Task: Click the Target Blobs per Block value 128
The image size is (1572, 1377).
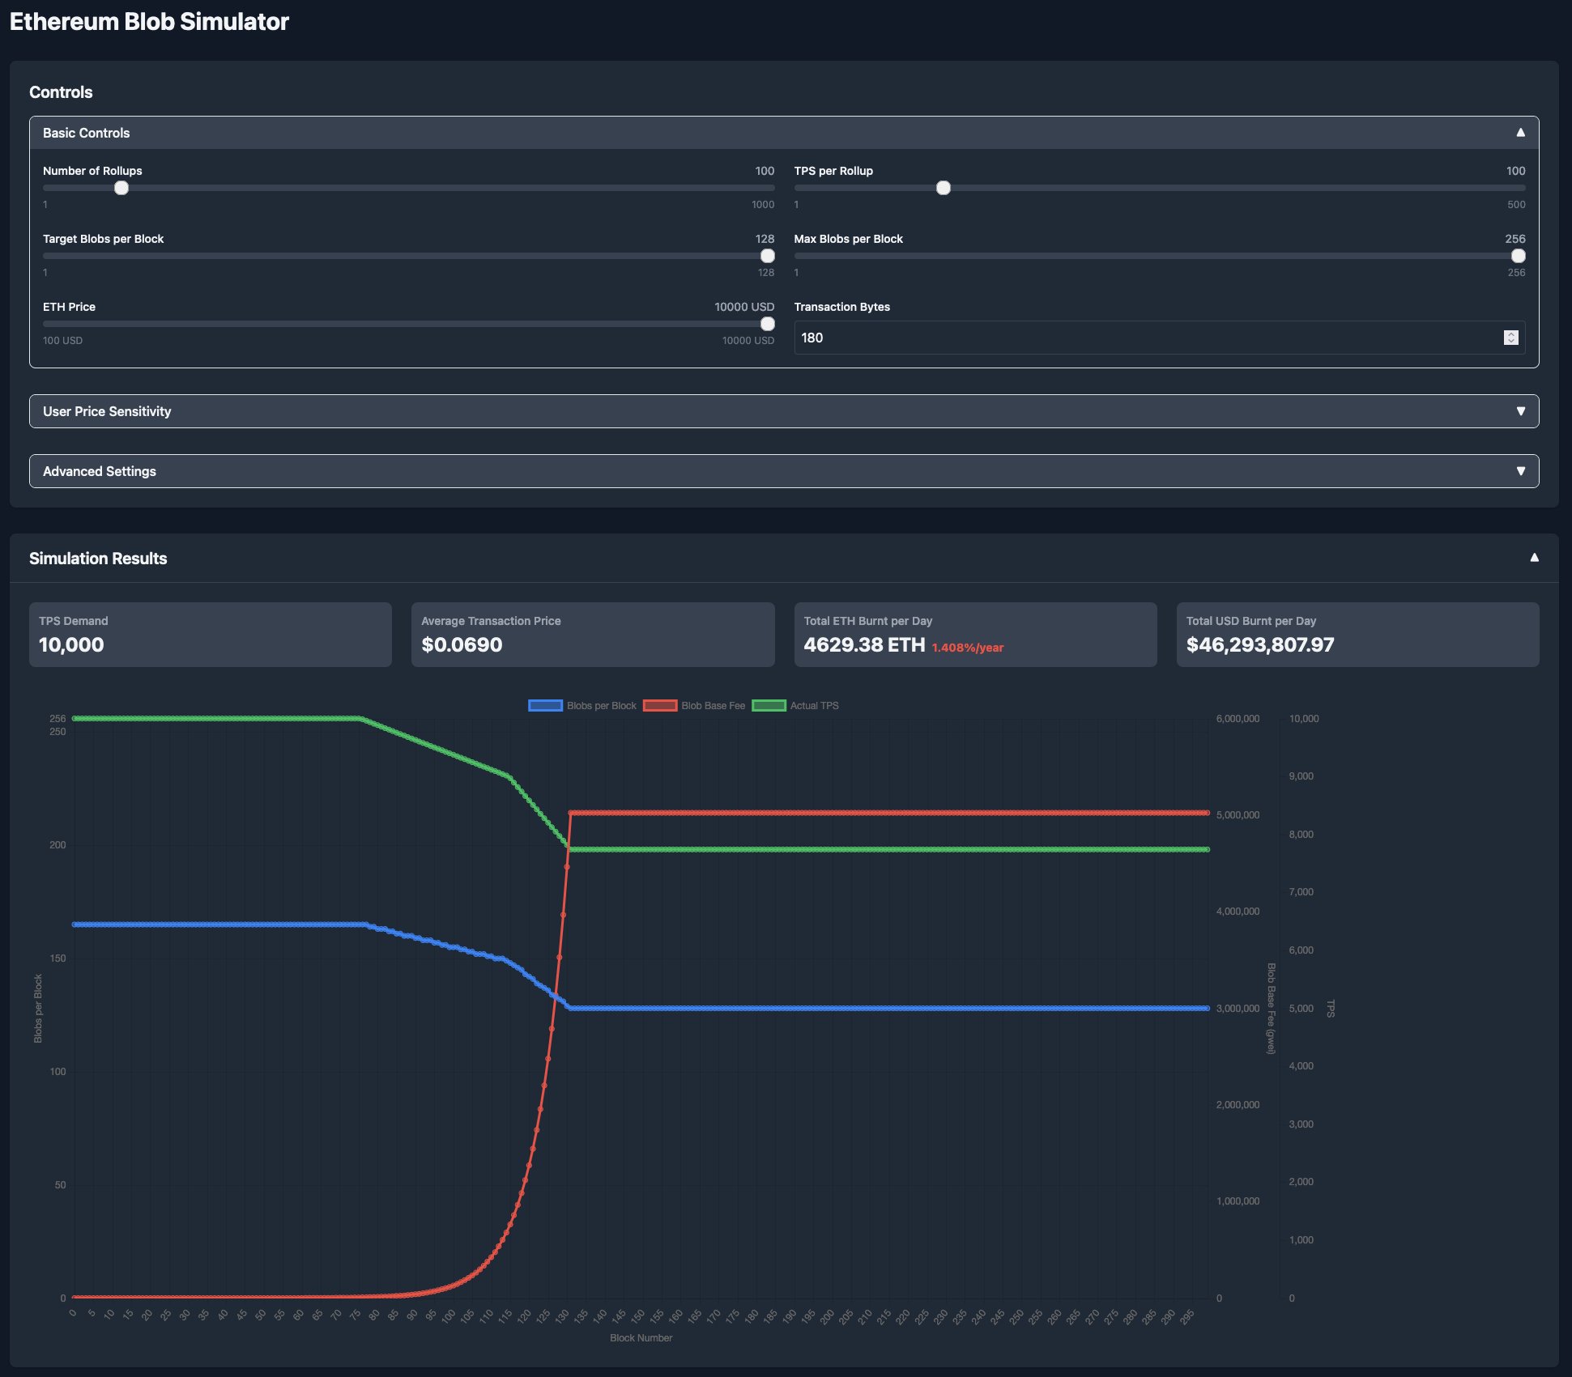Action: (765, 239)
